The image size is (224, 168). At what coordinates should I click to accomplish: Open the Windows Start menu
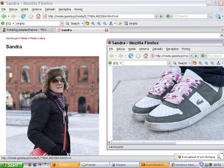point(12,165)
